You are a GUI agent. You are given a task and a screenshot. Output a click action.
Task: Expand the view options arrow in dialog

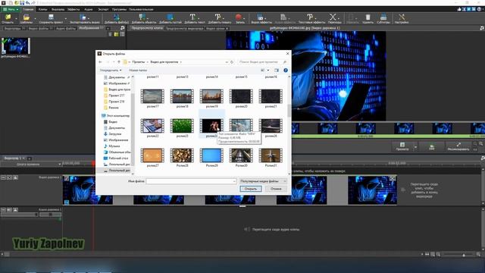268,71
